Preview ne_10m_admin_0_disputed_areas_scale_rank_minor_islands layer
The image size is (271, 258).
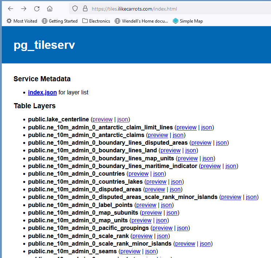coord(231,197)
